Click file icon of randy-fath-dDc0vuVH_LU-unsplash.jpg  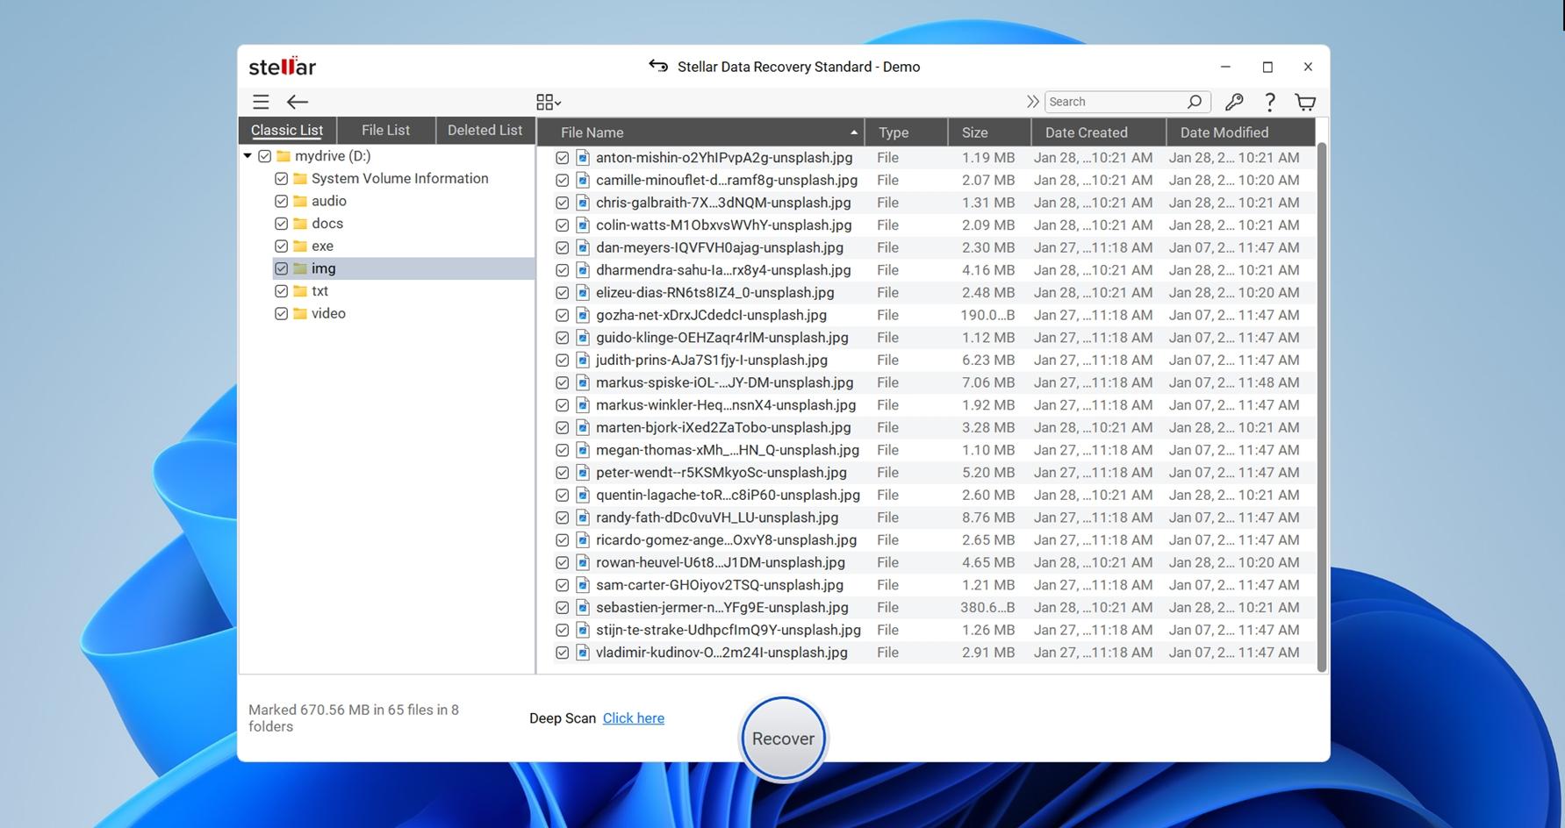pyautogui.click(x=583, y=517)
